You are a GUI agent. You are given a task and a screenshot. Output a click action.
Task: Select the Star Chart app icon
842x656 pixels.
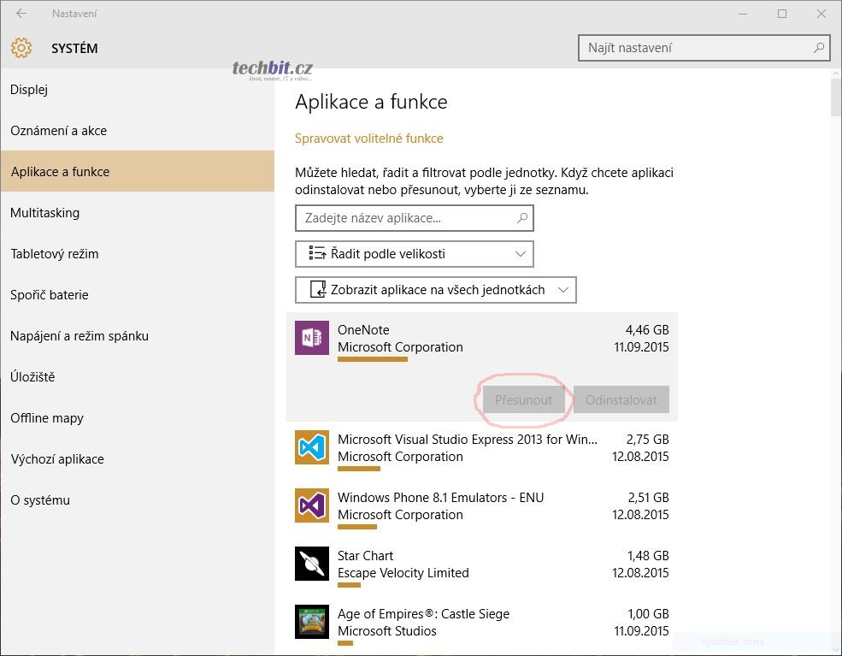(x=311, y=564)
